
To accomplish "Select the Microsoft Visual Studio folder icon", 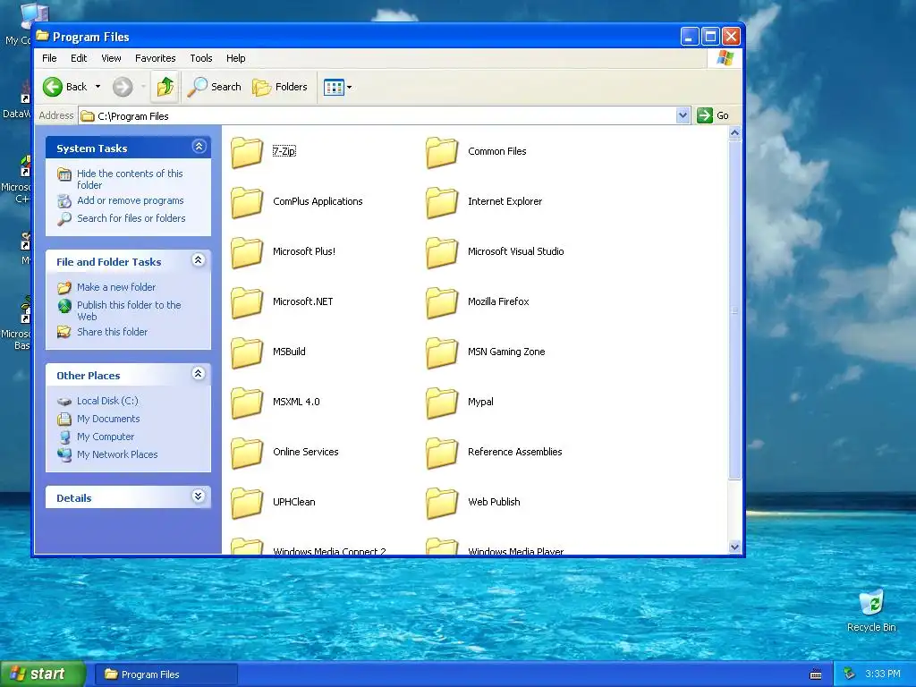I will pyautogui.click(x=442, y=252).
